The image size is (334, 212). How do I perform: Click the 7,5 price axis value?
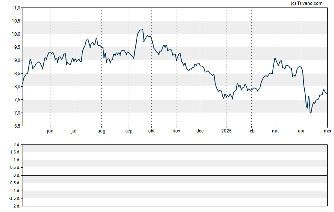[x=17, y=100]
